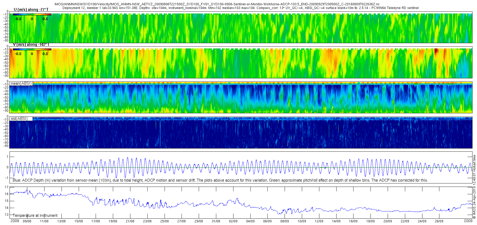Click the 'Temperature at instrument' label
This screenshot has width=477, height=225.
pos(35,215)
